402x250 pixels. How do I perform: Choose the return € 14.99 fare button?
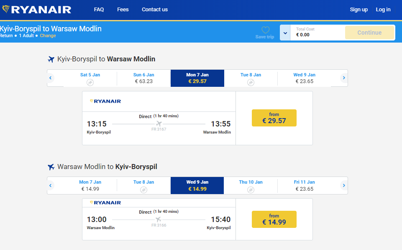pyautogui.click(x=274, y=220)
